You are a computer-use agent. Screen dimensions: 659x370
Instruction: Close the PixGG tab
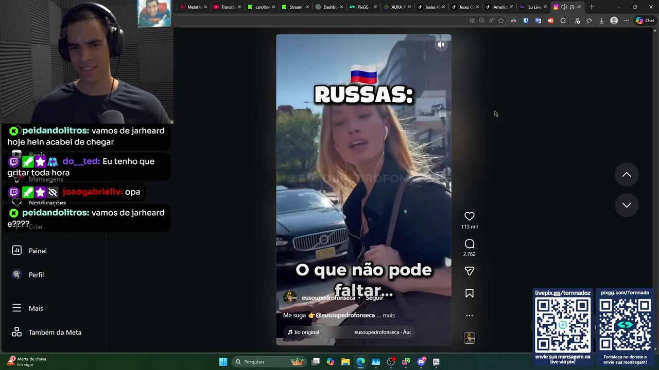pyautogui.click(x=375, y=7)
